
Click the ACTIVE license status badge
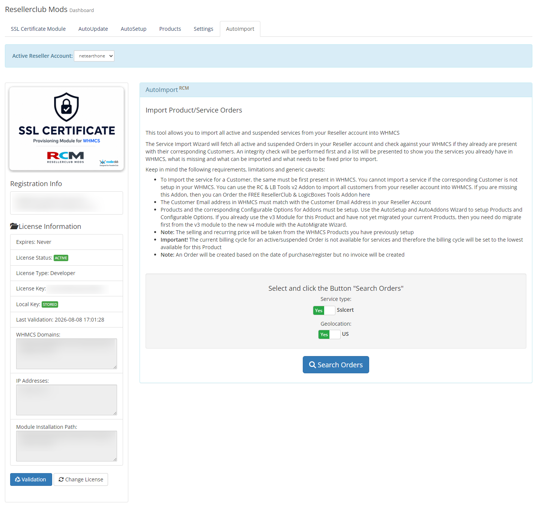pos(61,258)
